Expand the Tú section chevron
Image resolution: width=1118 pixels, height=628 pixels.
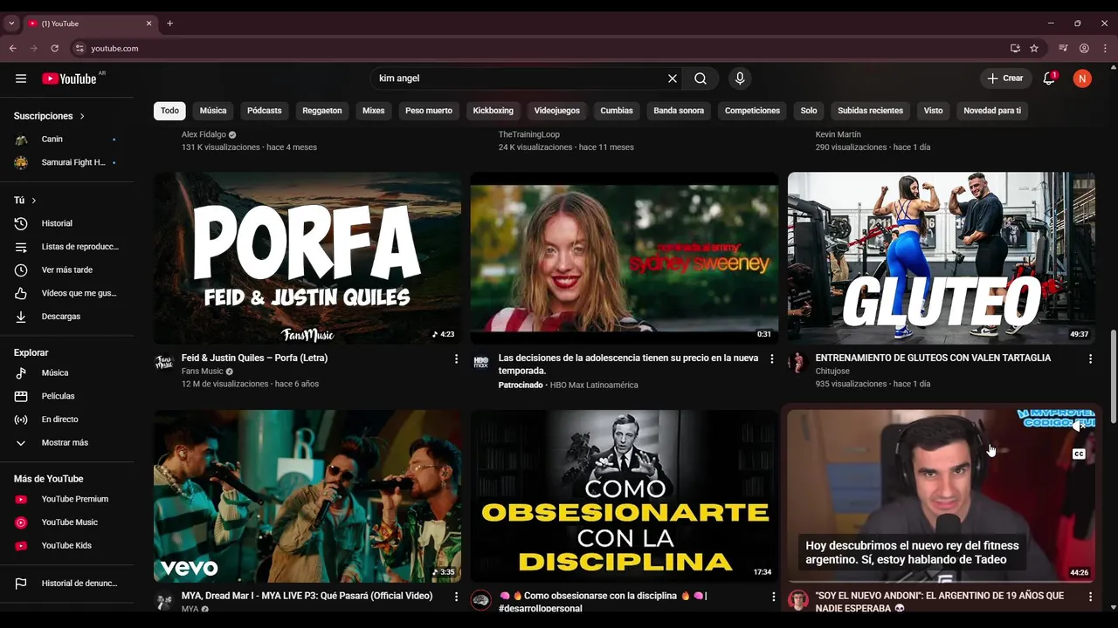pos(33,201)
